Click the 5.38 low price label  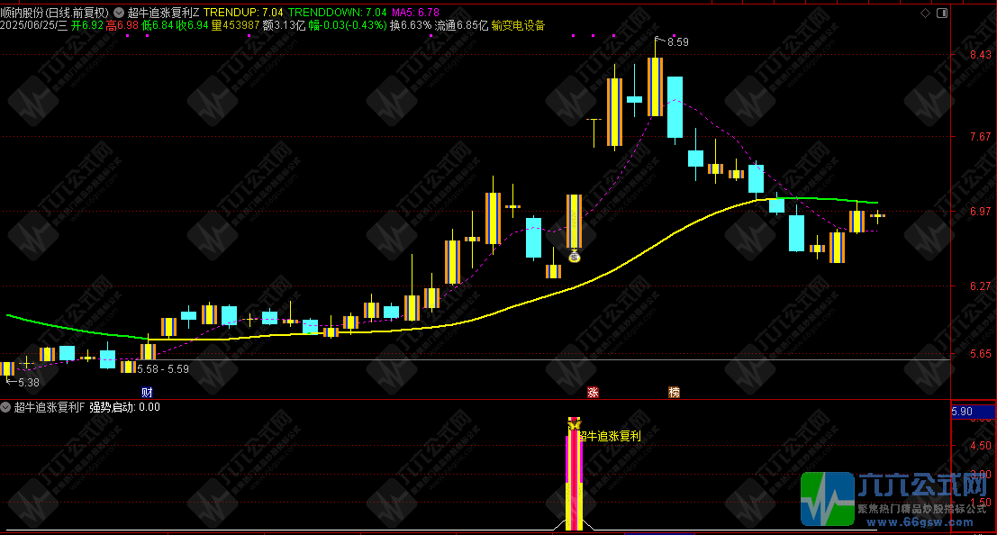(27, 382)
